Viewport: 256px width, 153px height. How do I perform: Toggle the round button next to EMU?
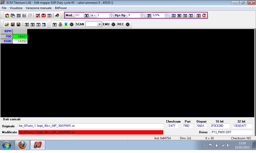pos(113,24)
